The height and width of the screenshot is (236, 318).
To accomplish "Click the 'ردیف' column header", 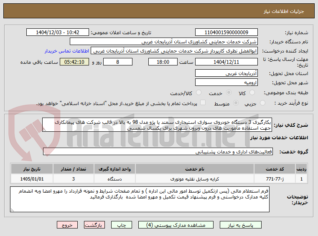I will coord(301,169).
